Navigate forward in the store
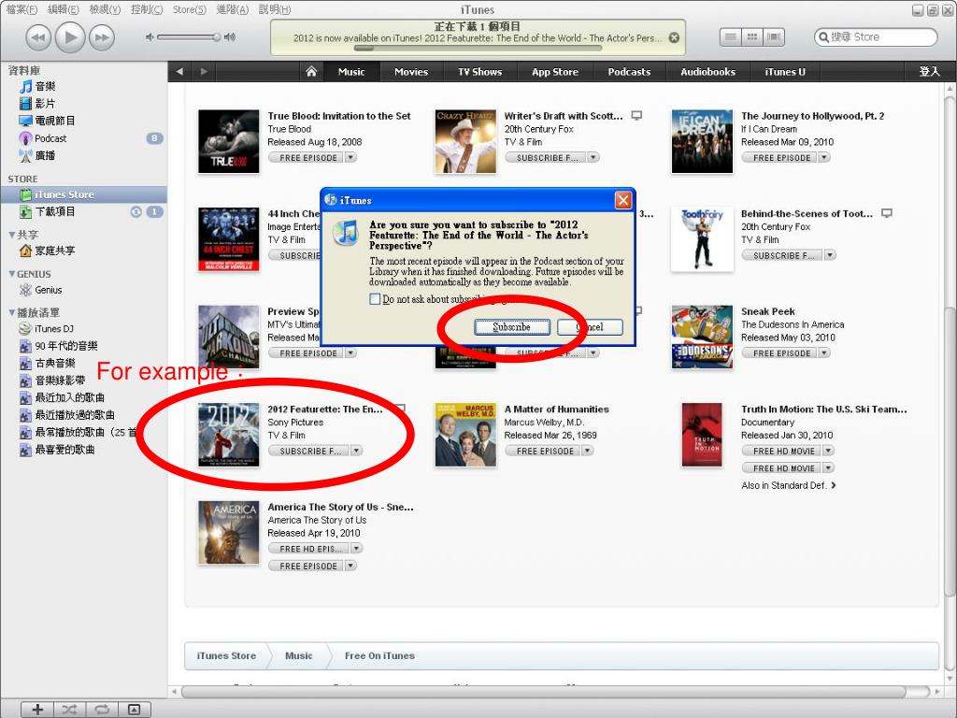Image resolution: width=957 pixels, height=718 pixels. [204, 71]
